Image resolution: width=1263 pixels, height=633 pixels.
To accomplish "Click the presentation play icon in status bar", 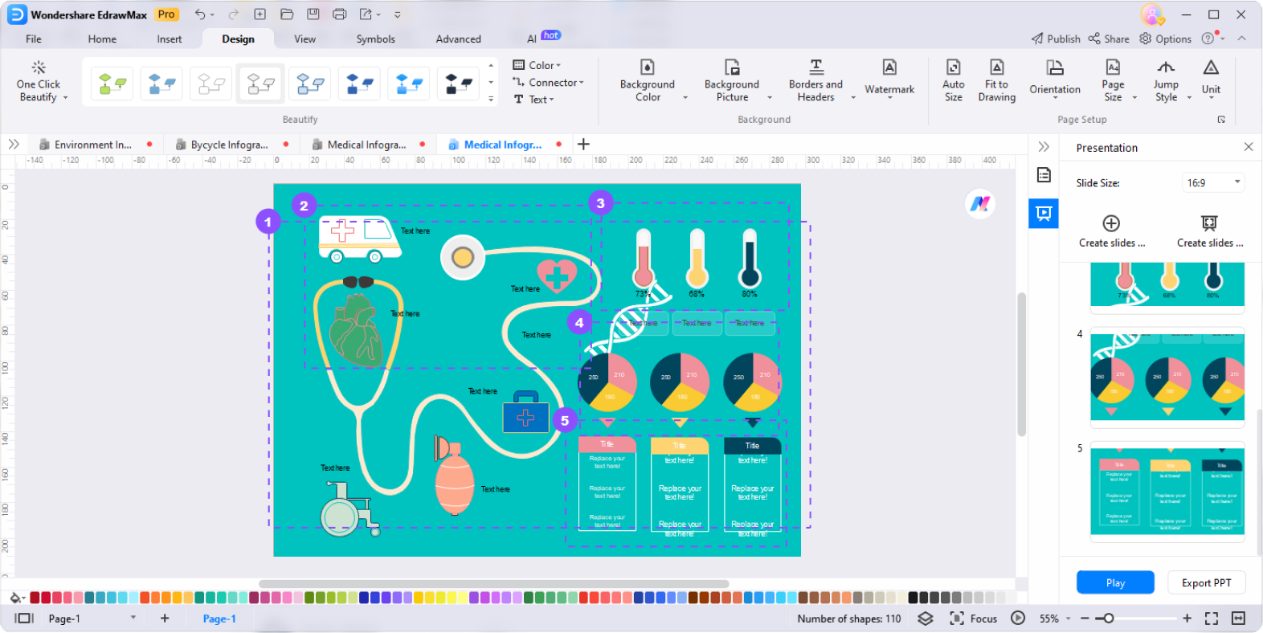I will [1018, 619].
